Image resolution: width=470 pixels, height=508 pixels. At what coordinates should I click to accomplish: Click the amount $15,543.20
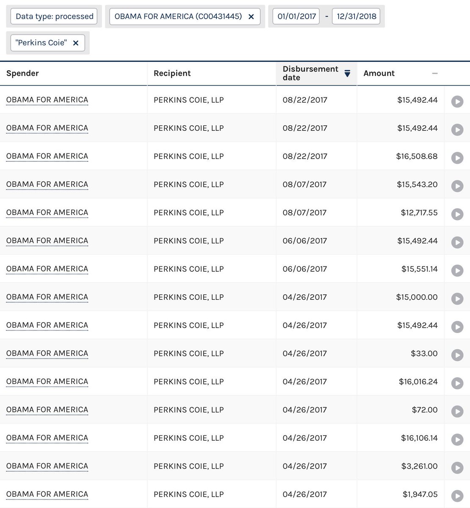coord(417,184)
